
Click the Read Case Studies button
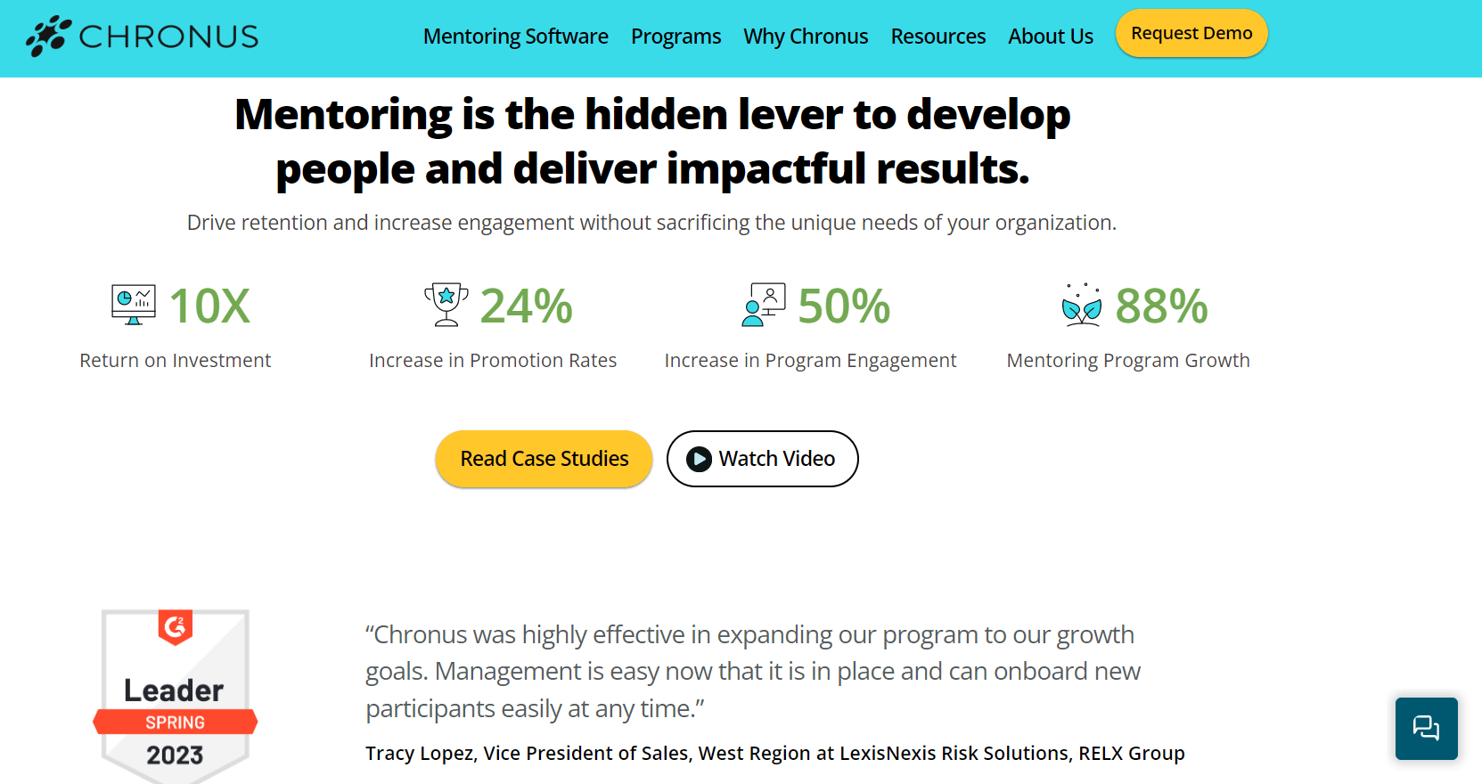click(544, 459)
